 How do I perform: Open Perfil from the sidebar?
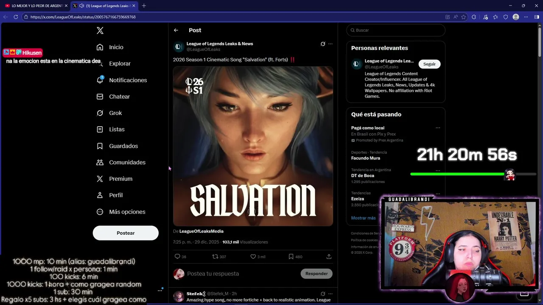click(110, 195)
